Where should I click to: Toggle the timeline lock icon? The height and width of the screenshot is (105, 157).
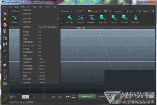click(x=10, y=97)
